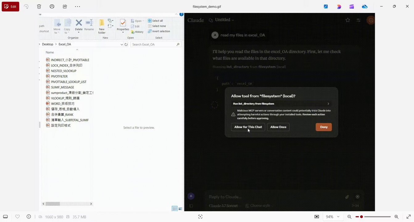This screenshot has width=414, height=222.
Task: Expand the Delete dropdown arrow in ribbon
Action: point(79,32)
